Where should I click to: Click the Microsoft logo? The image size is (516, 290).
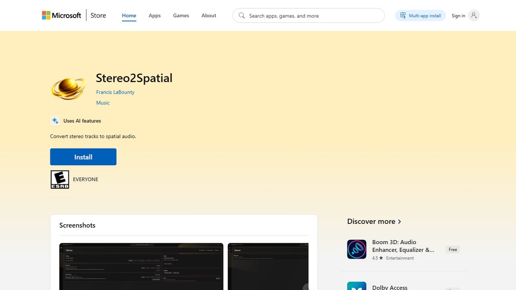pyautogui.click(x=61, y=15)
